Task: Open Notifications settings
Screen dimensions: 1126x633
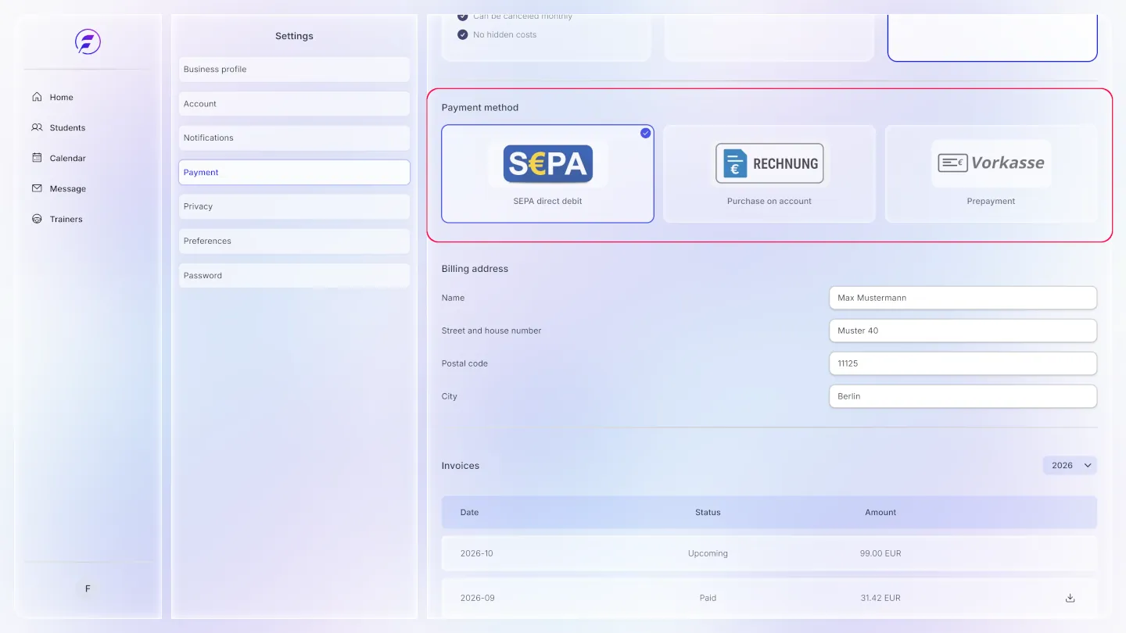Action: pyautogui.click(x=294, y=138)
